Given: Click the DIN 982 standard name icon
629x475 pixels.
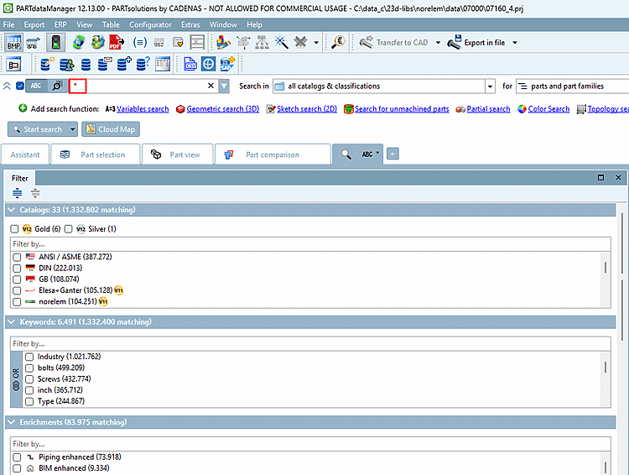Looking at the screenshot, I should pos(159,42).
